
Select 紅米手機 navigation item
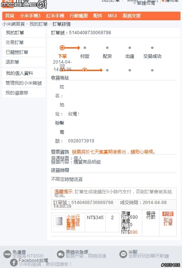click(55, 16)
